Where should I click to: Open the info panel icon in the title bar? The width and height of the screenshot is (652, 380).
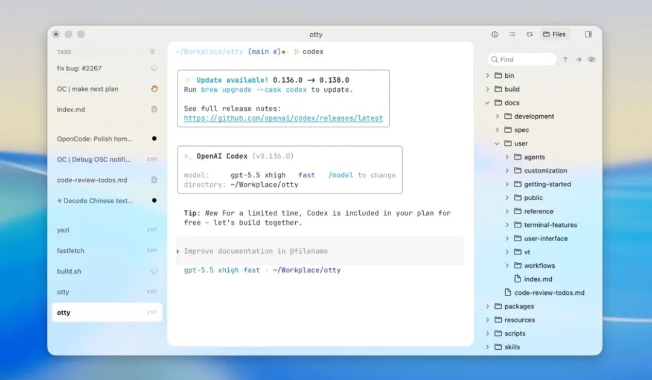pos(494,34)
